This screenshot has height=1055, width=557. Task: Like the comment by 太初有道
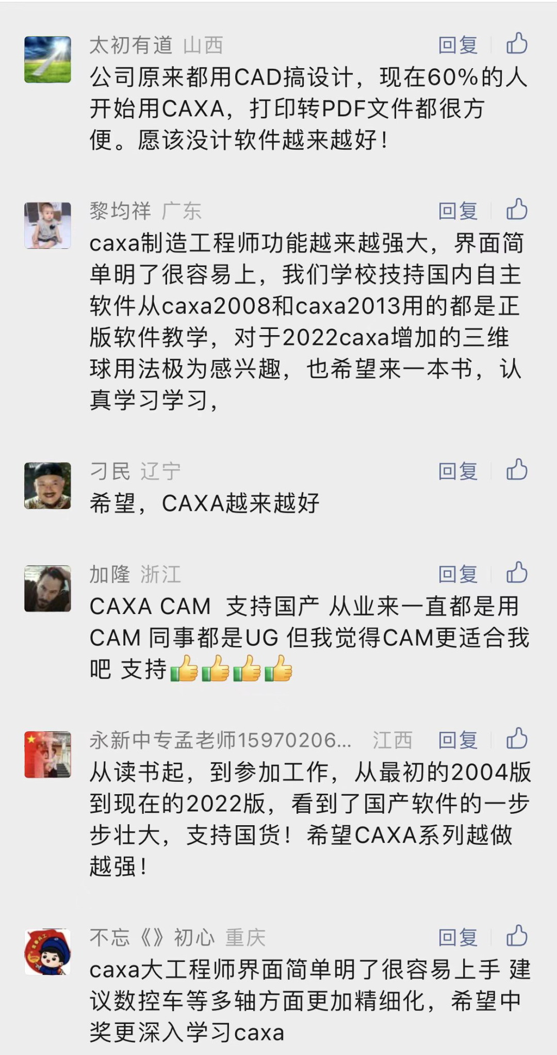click(x=517, y=44)
